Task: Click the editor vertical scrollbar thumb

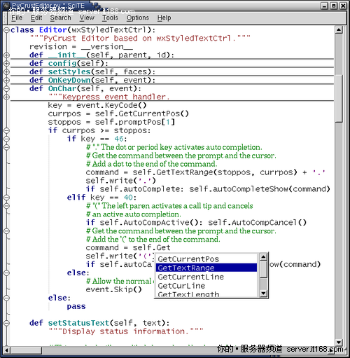Action: point(339,98)
